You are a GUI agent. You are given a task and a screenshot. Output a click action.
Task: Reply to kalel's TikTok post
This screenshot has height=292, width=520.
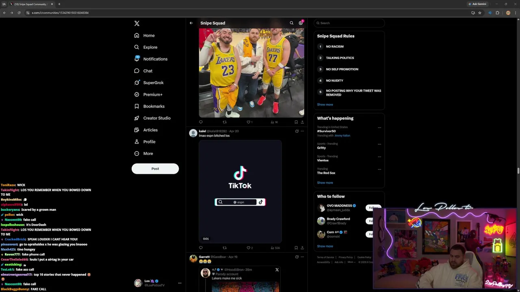[x=201, y=248]
